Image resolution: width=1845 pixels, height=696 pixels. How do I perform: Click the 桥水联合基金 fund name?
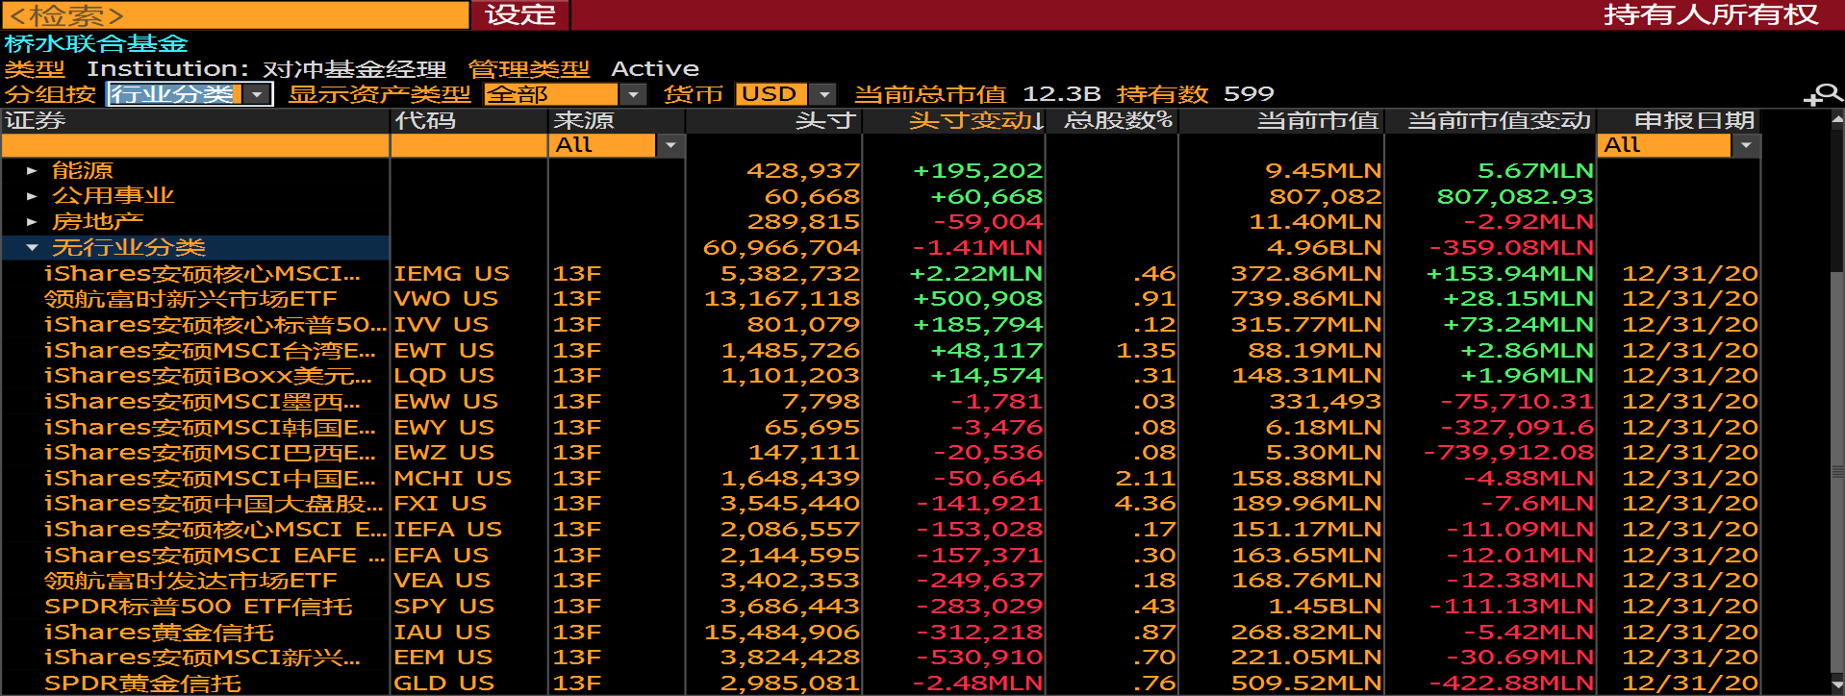(x=96, y=43)
